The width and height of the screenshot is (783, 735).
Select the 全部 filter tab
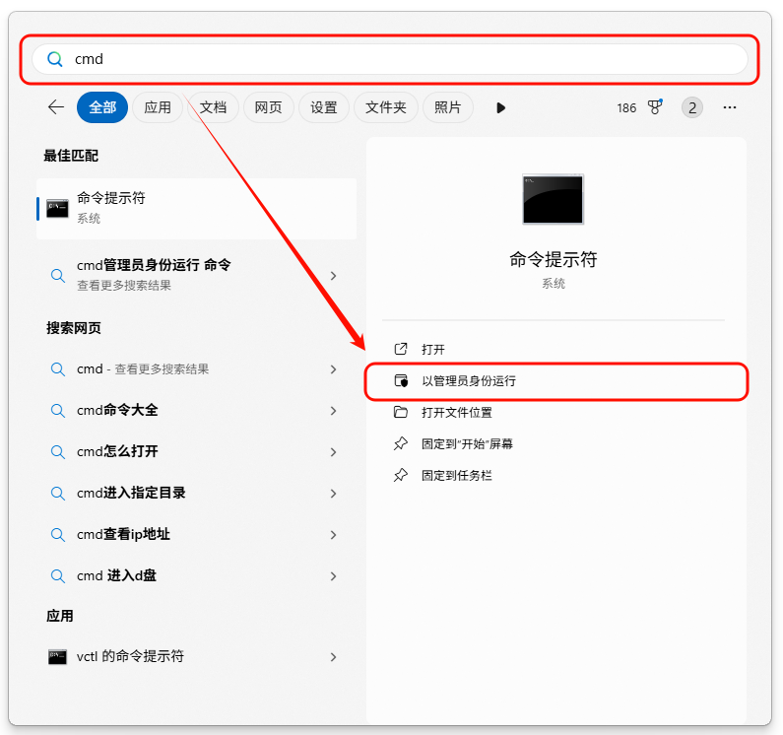pyautogui.click(x=102, y=107)
